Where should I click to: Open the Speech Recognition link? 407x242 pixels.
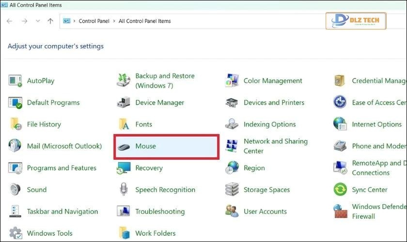click(x=165, y=190)
